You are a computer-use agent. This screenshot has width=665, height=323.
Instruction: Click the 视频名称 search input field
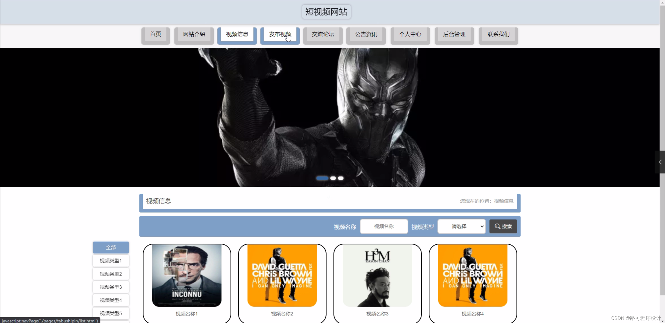[x=384, y=226]
